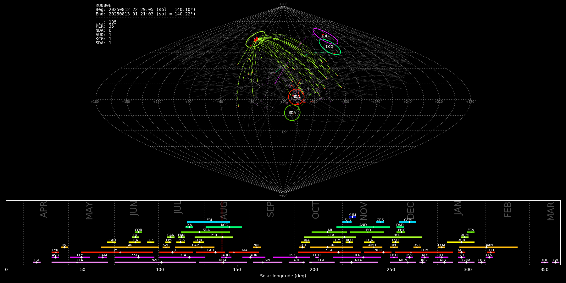Screen dimensions: 566x283
Task: Click the QUA shower bar
Action: tap(441, 247)
